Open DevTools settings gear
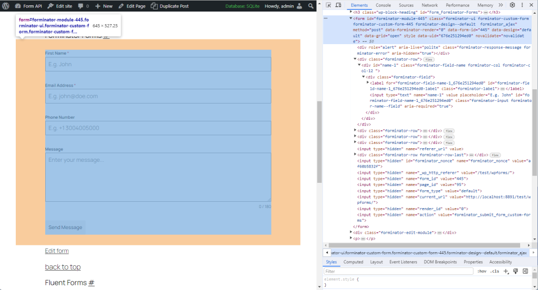 pos(512,5)
